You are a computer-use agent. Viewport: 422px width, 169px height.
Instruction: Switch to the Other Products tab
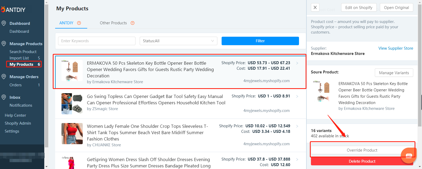click(113, 23)
